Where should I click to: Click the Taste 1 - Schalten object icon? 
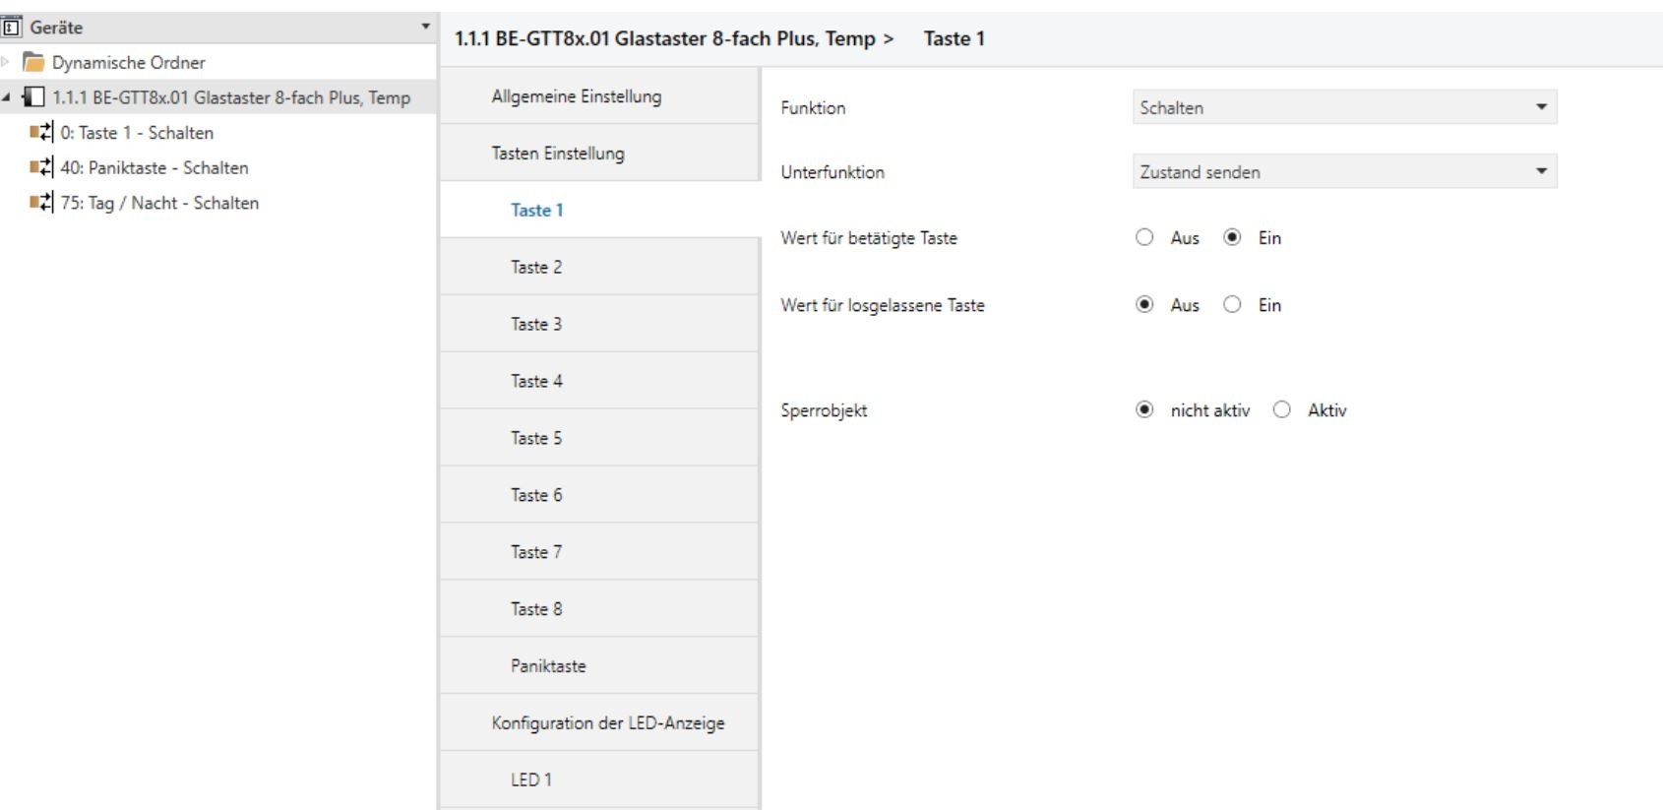(x=41, y=133)
